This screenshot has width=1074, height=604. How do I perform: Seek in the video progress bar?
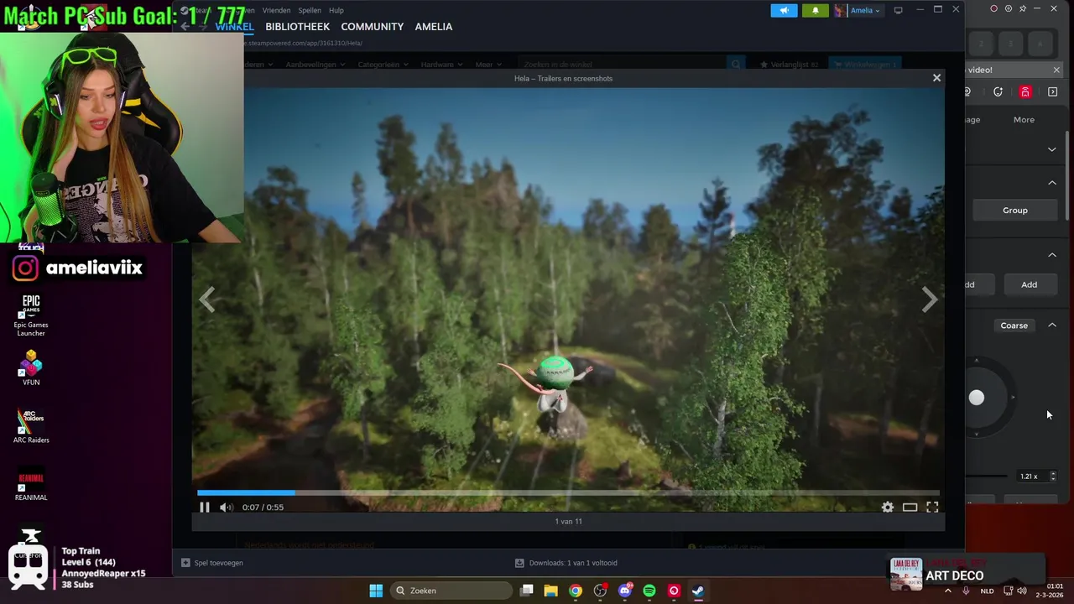click(568, 492)
